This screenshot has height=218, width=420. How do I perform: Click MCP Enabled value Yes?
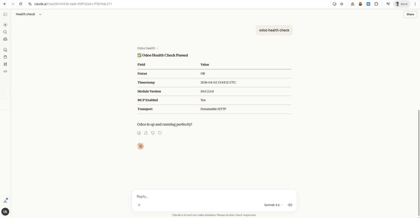pyautogui.click(x=203, y=100)
